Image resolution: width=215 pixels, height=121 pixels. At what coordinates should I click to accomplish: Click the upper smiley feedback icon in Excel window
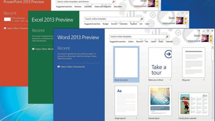click(x=185, y=19)
